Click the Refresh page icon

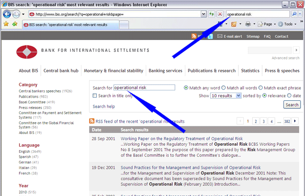point(211,14)
